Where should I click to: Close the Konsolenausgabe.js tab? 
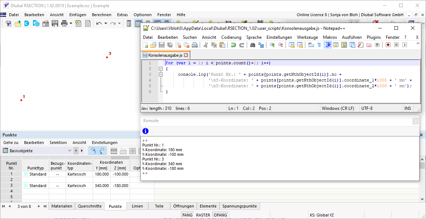[x=186, y=55]
